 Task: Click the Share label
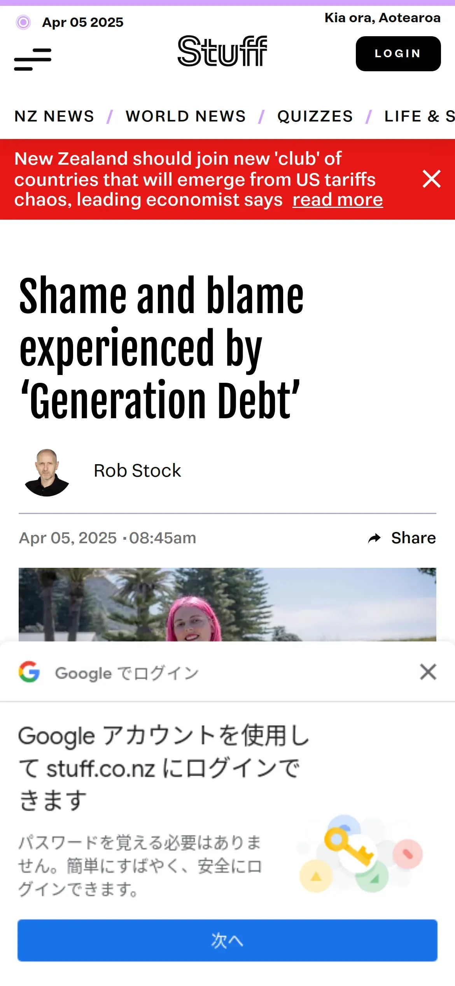point(413,538)
